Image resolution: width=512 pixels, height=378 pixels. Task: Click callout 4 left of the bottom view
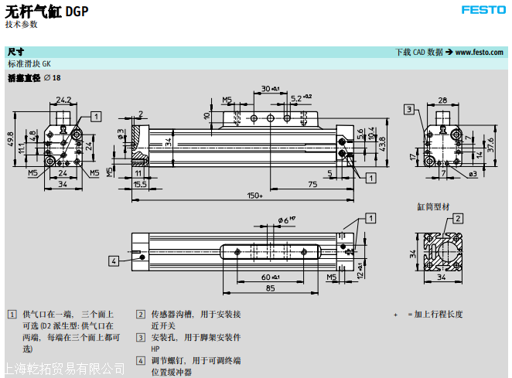(x=114, y=261)
